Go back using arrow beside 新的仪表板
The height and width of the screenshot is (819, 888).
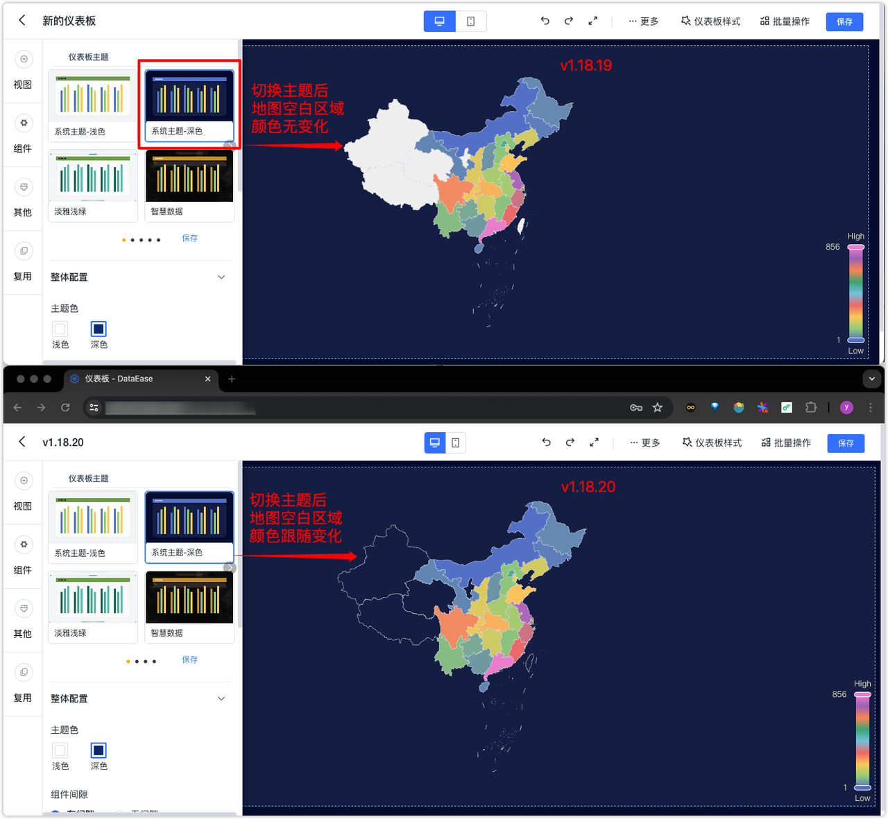[22, 20]
